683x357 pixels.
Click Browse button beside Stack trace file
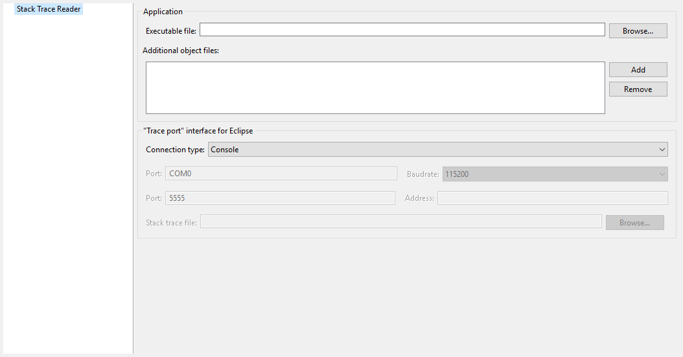[634, 222]
